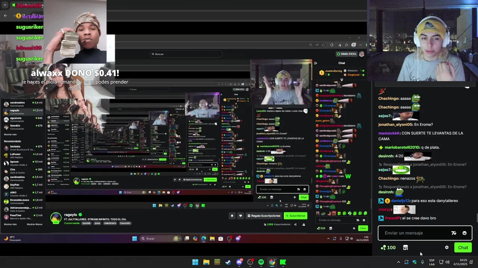Click the bell notify button on rageylo's channel
The image size is (478, 268).
click(232, 216)
